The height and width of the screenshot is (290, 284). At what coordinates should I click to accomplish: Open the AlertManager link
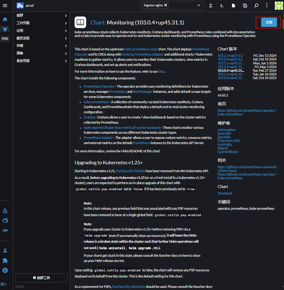[142, 92]
